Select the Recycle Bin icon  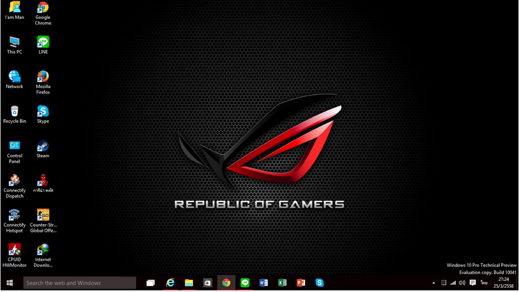15,114
